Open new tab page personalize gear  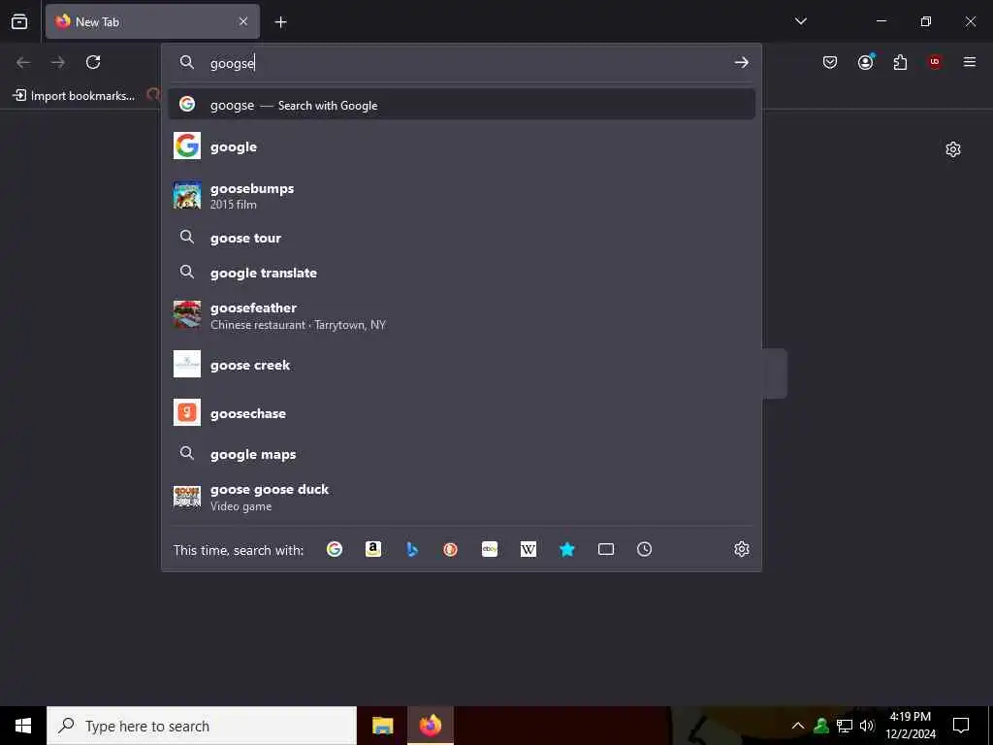953,149
